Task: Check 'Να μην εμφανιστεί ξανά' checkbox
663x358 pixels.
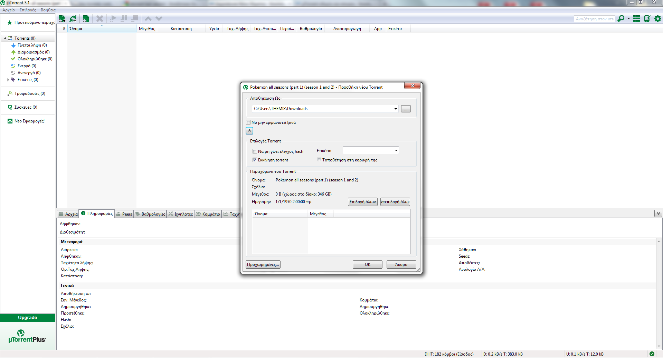Action: (x=248, y=122)
